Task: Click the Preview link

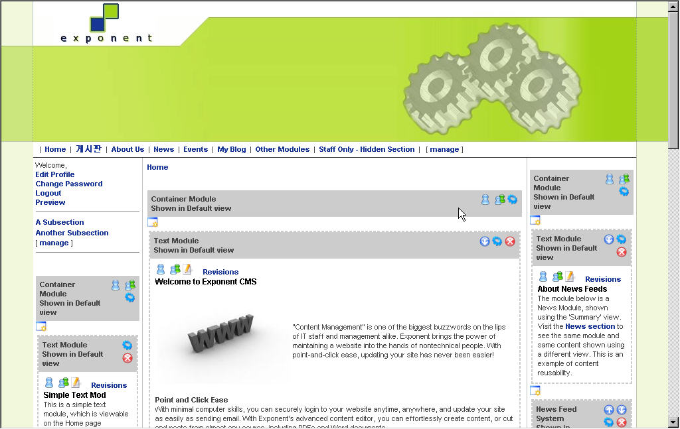Action: (x=50, y=202)
